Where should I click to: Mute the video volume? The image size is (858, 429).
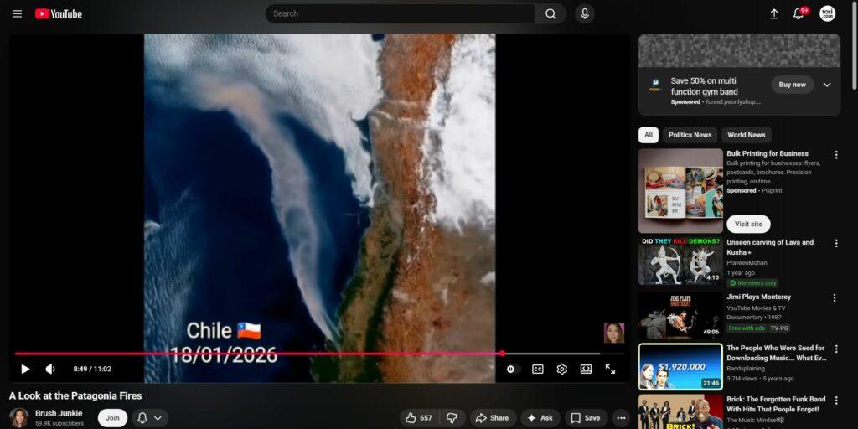coord(50,369)
